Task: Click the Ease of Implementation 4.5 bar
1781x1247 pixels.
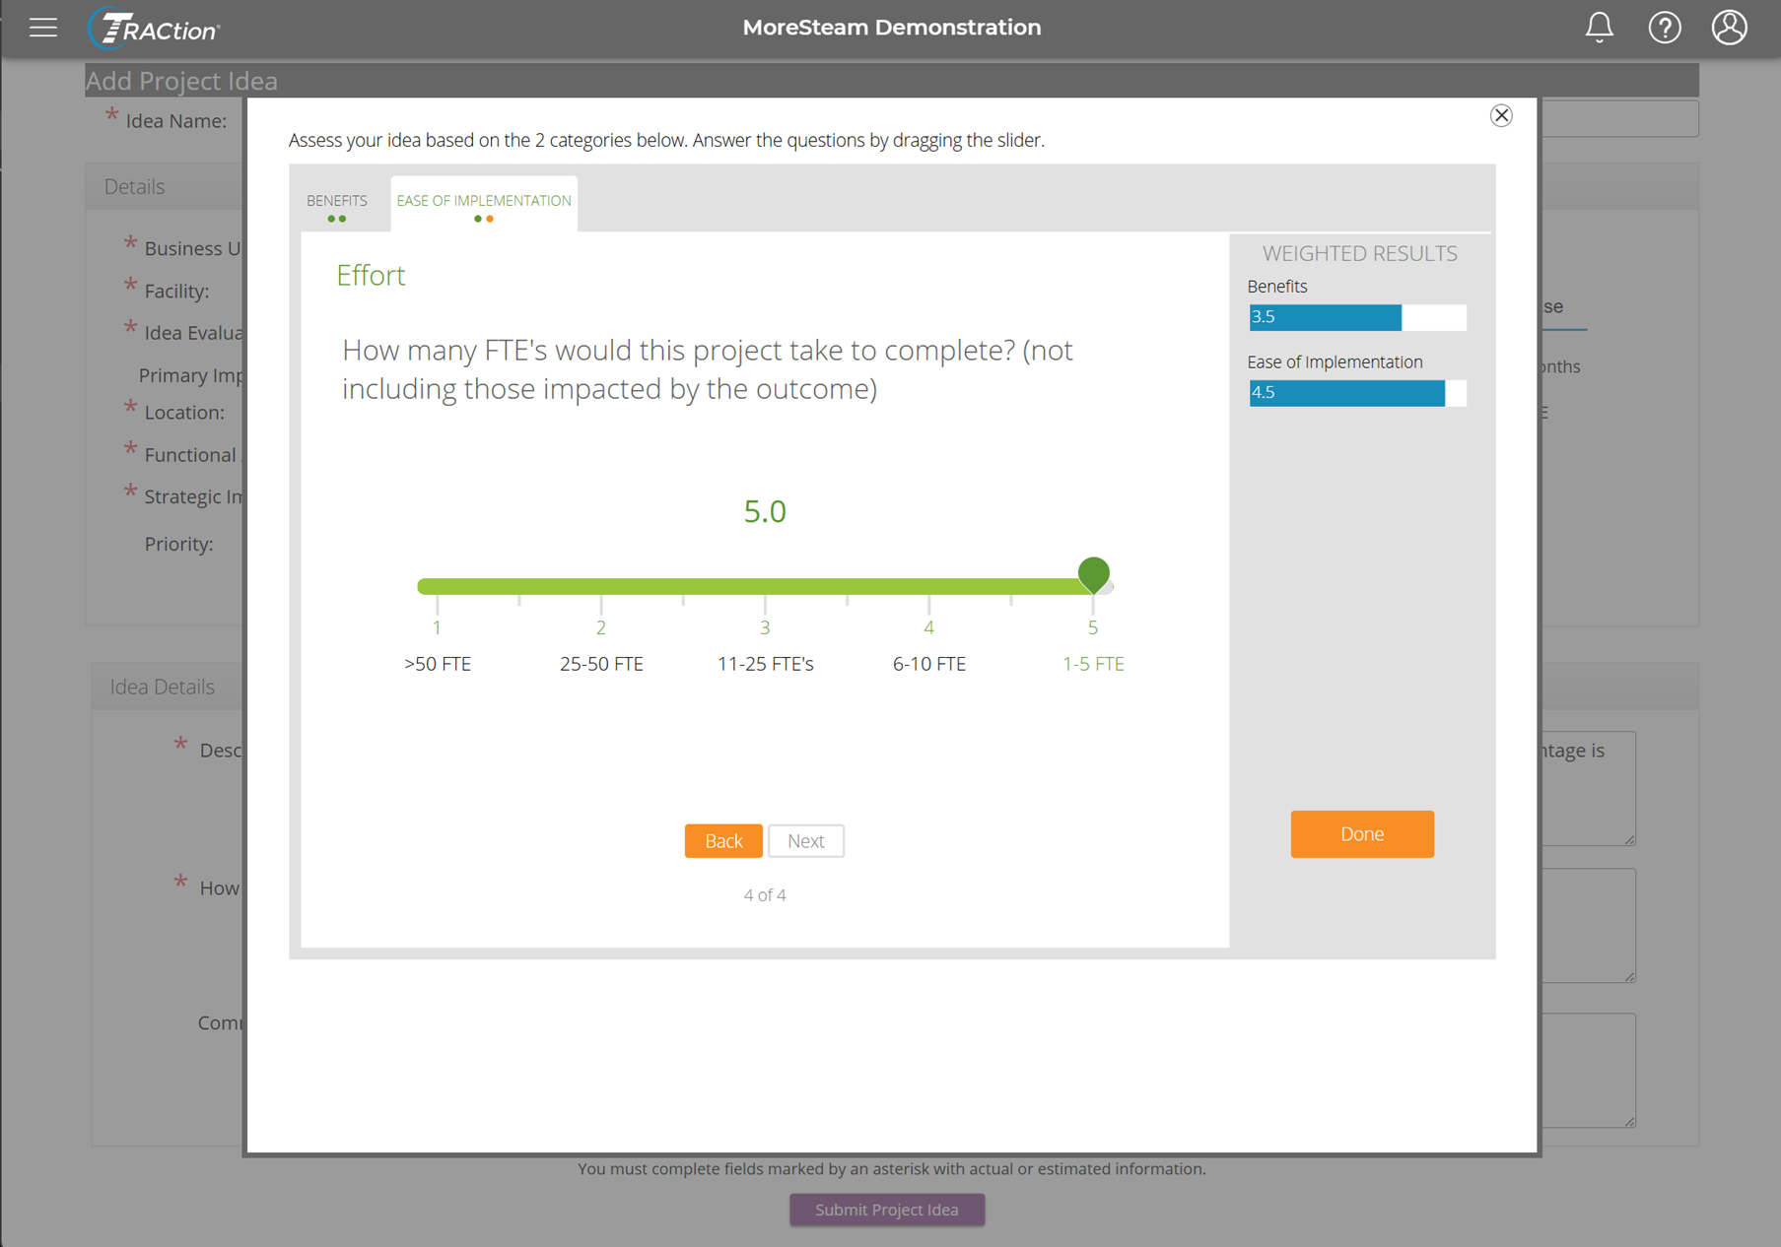Action: click(x=1357, y=393)
